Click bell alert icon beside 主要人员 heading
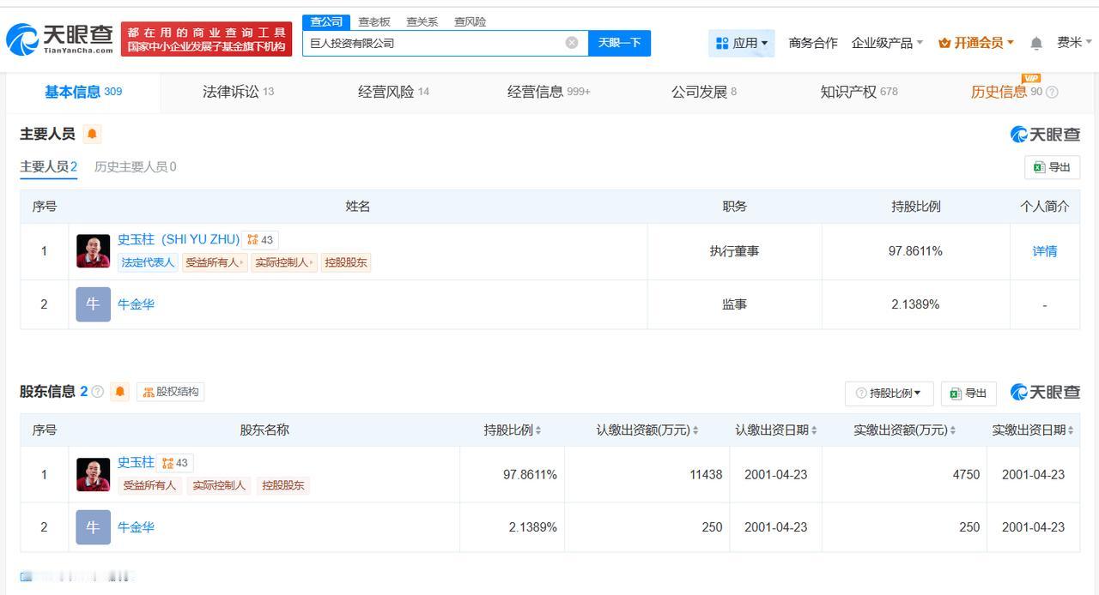The width and height of the screenshot is (1099, 595). pos(92,134)
